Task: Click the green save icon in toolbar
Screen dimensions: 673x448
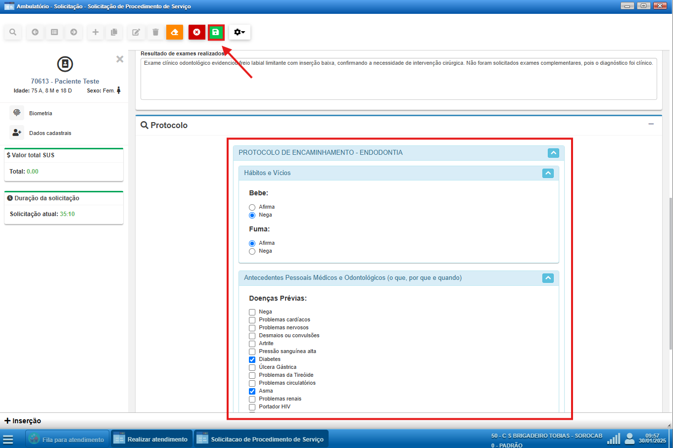Action: click(216, 32)
